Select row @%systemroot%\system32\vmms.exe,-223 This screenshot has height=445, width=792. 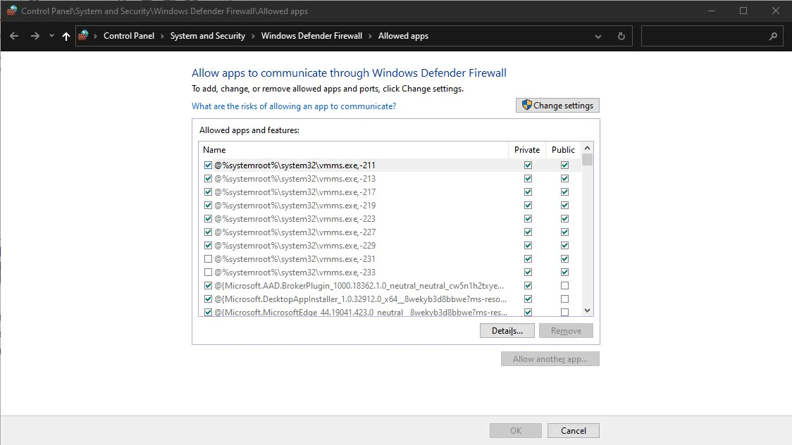pos(295,218)
